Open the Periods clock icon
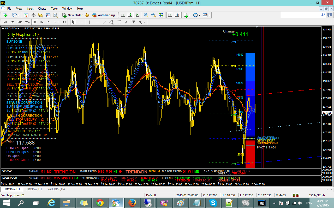Viewport: 334px width, 208px height. pyautogui.click(x=196, y=15)
